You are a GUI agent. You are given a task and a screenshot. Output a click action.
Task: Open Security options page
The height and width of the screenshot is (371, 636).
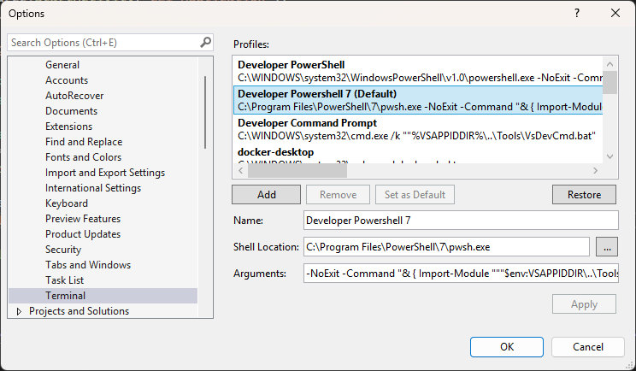[63, 250]
